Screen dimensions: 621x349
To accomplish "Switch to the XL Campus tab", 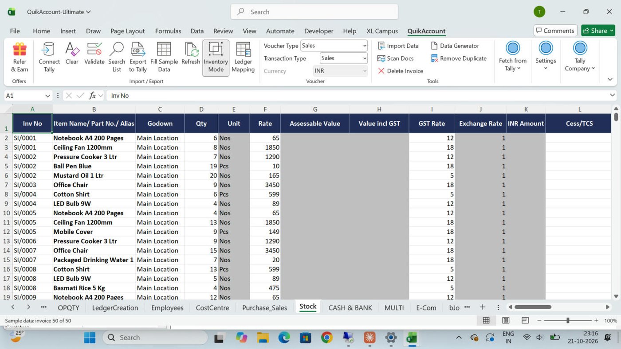I will (x=382, y=31).
